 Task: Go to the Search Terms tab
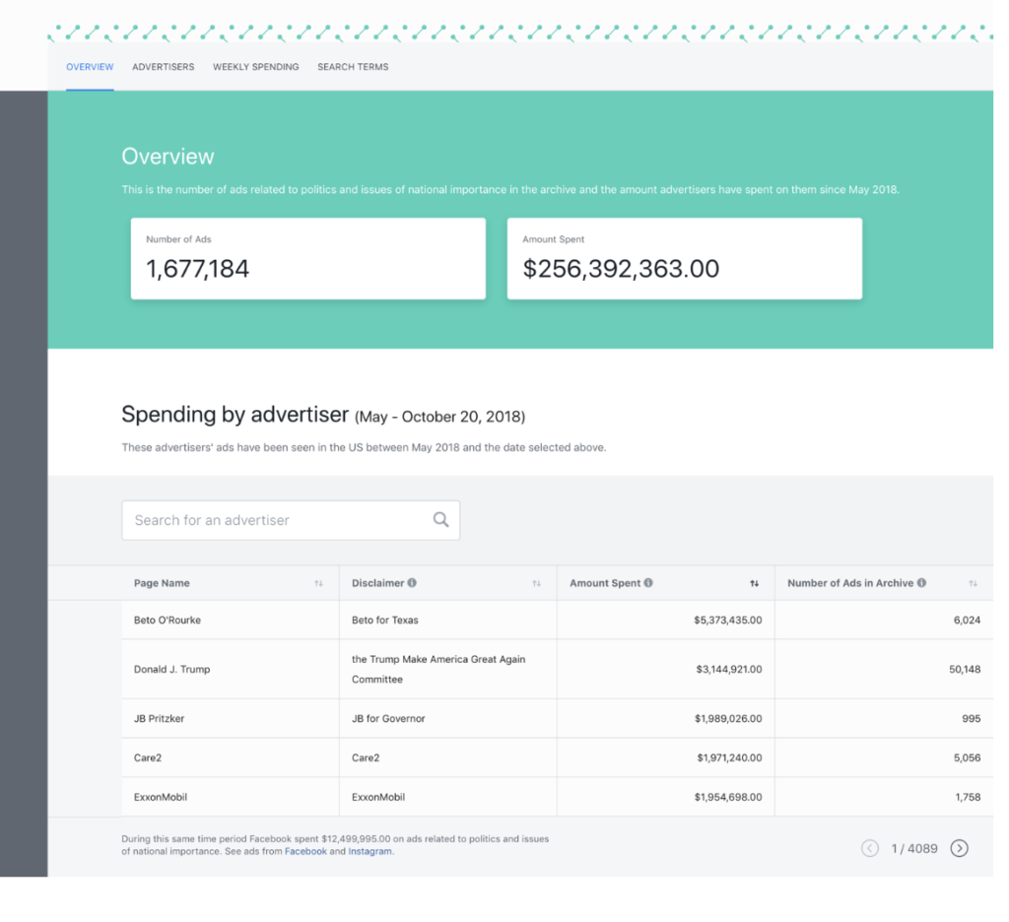353,67
